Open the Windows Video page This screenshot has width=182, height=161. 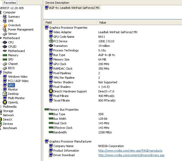[x=18, y=77]
